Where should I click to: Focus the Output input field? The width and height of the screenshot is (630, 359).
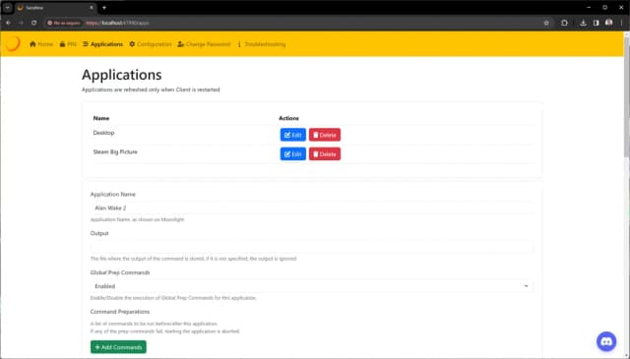(x=312, y=247)
